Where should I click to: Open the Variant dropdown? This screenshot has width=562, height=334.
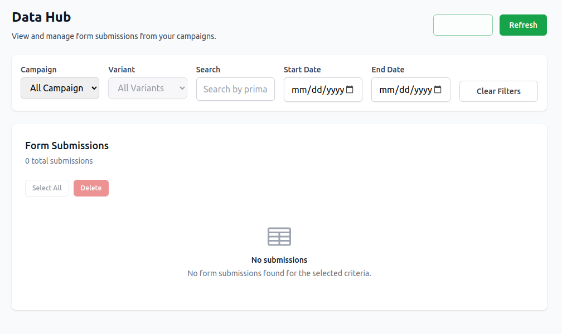pos(148,88)
